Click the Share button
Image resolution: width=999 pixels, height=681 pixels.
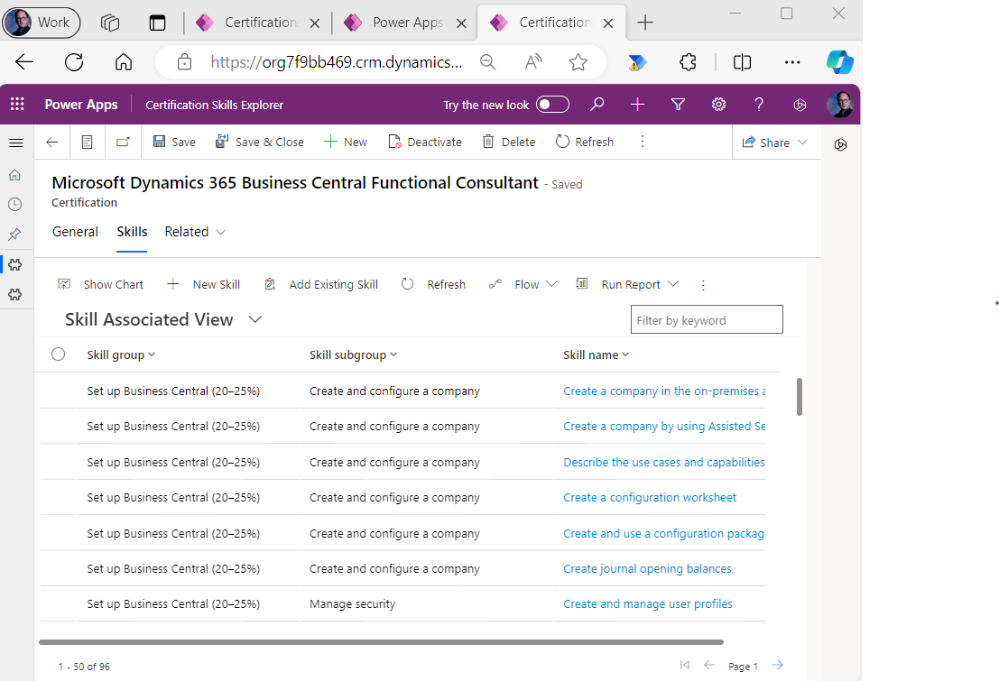766,143
